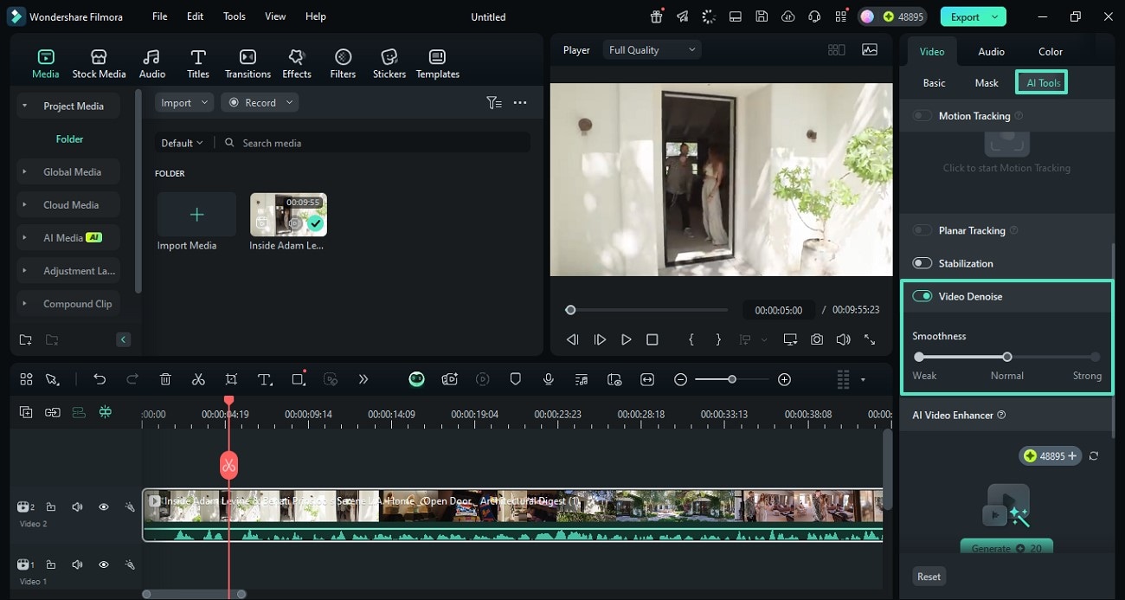Click the timeline zoom slider handle
Image resolution: width=1125 pixels, height=600 pixels.
732,379
